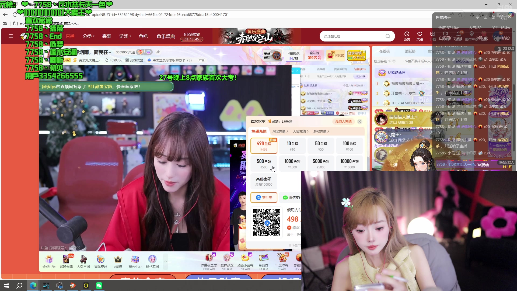The height and width of the screenshot is (291, 517).
Task: Sort by 粉丝等级 in the rank panel
Action: point(382,61)
